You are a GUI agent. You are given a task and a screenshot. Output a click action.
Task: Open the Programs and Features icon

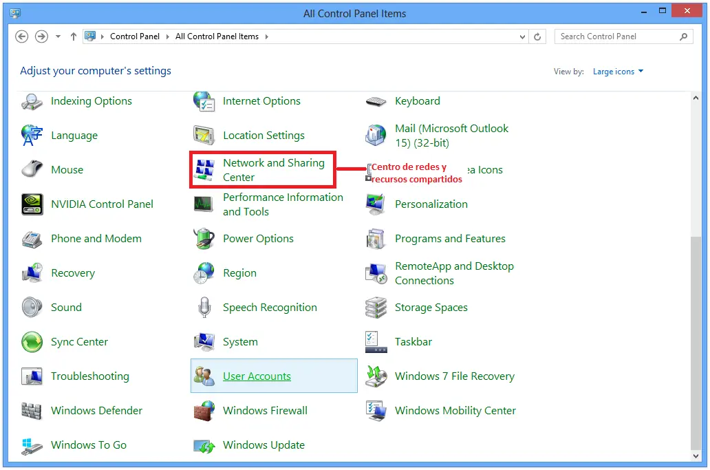point(376,239)
